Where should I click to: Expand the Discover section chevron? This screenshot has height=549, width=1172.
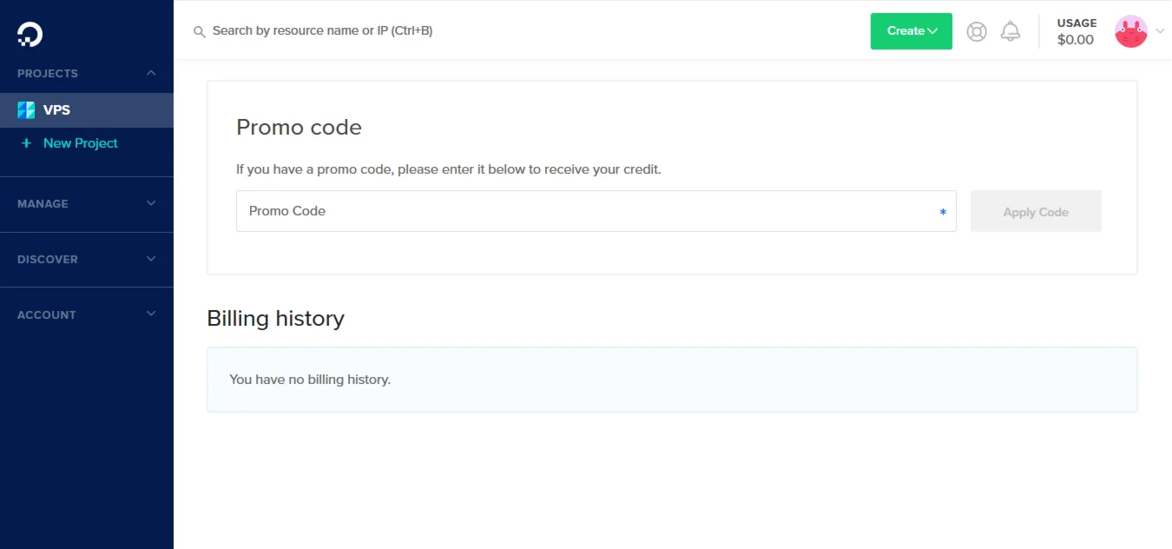point(151,259)
